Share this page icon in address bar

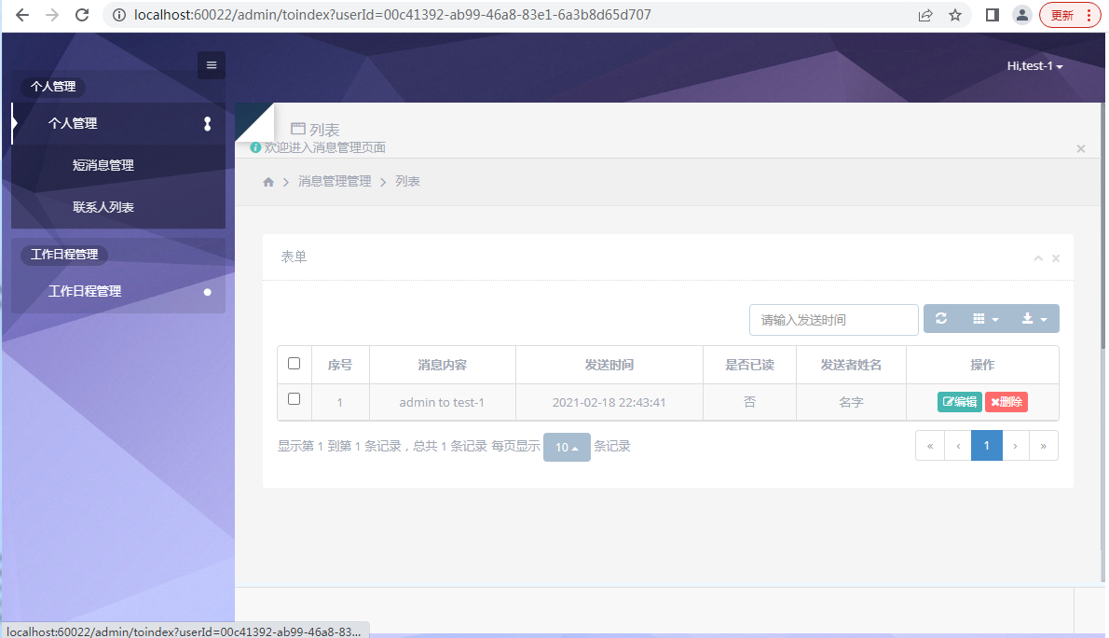click(x=925, y=15)
